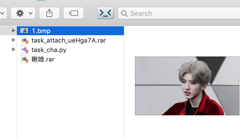Click the task_cha.py script file icon
The width and height of the screenshot is (240, 139).
(24, 50)
